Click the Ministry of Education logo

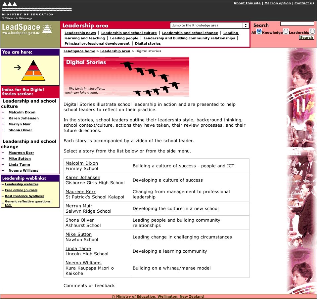[x=37, y=11]
